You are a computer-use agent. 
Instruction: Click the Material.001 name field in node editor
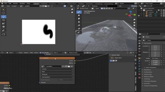coord(76,53)
